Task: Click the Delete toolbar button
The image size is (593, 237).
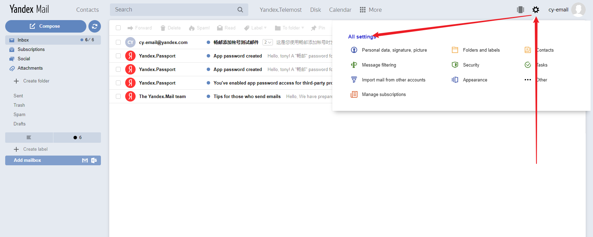Action: click(171, 28)
